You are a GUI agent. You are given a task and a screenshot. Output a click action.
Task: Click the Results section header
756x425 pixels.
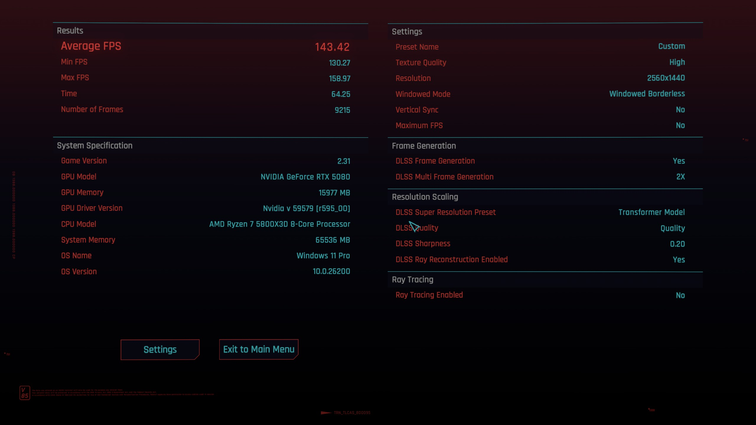pos(70,31)
